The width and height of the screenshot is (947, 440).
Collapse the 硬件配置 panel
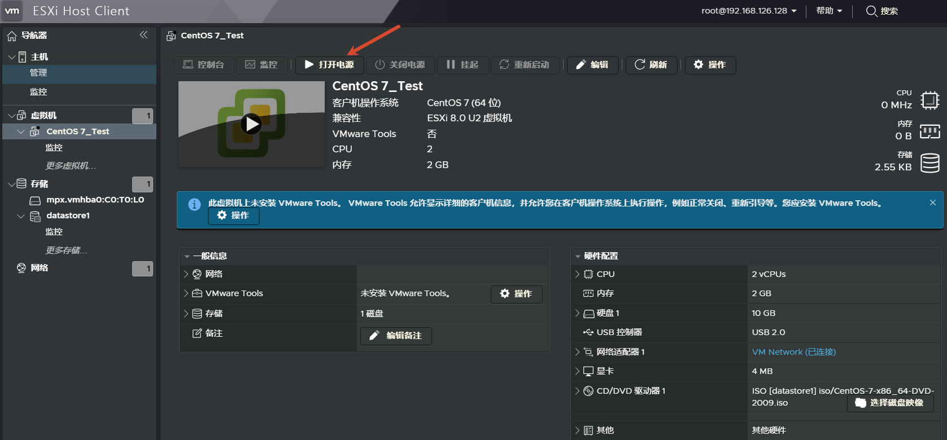[578, 256]
